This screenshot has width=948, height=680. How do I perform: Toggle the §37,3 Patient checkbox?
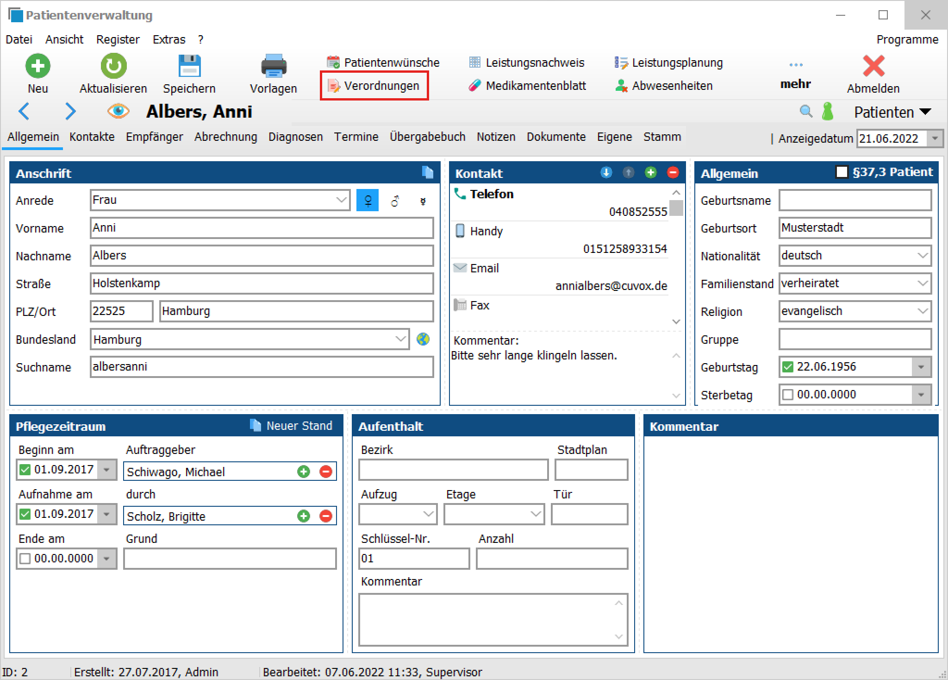point(842,172)
